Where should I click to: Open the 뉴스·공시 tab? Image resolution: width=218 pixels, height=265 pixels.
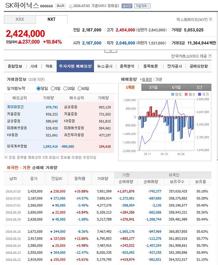(x=105, y=66)
